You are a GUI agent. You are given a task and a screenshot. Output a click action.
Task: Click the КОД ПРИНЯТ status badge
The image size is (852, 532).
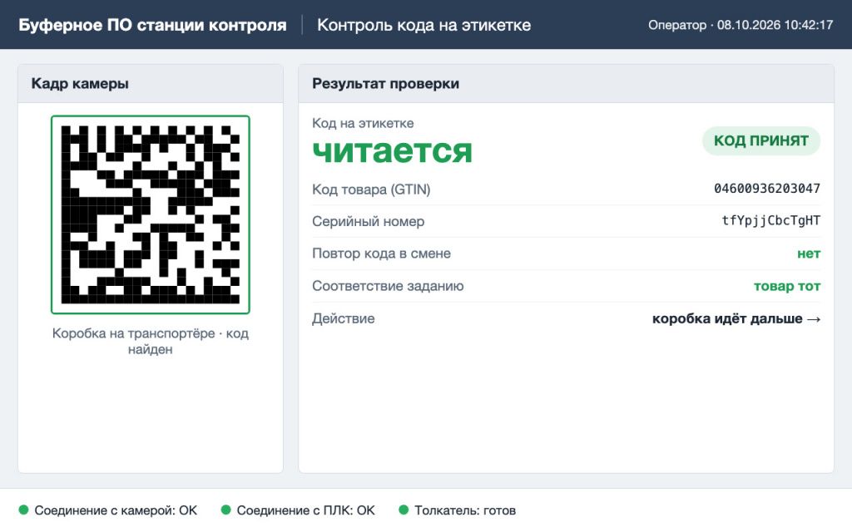760,140
